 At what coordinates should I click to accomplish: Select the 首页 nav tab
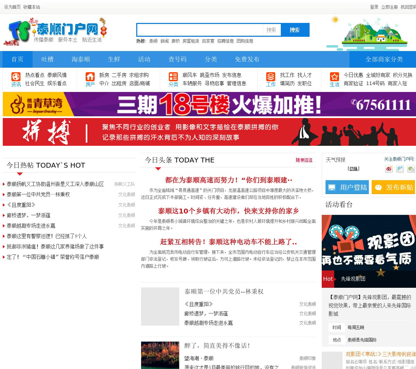[17, 59]
